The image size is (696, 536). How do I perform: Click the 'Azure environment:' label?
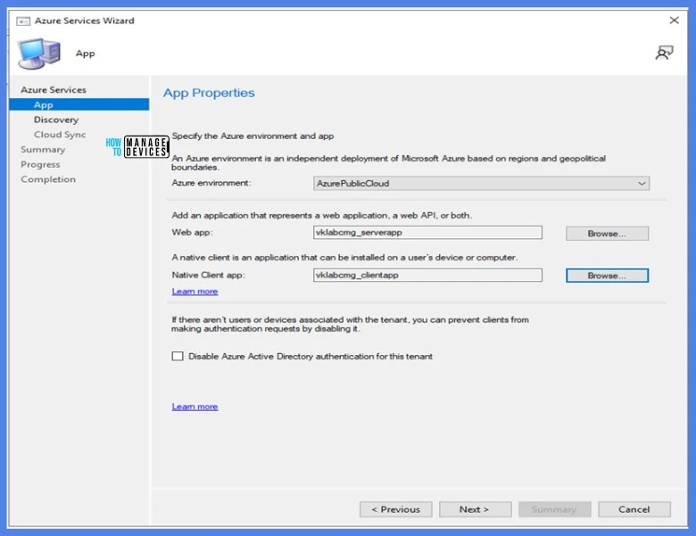(x=211, y=183)
